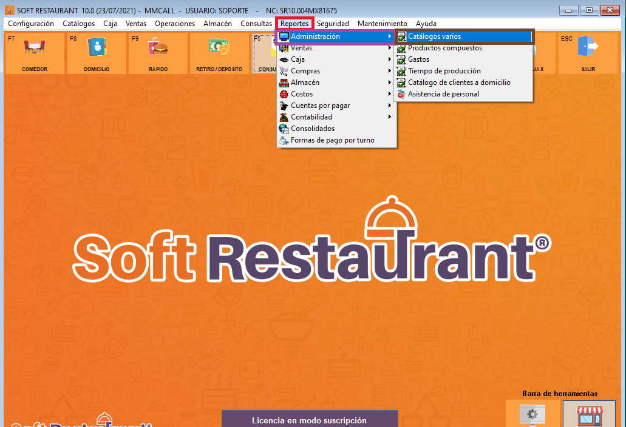Viewport: 626px width, 427px height.
Task: Expand the Cuentas por pagar submenu
Action: [320, 106]
